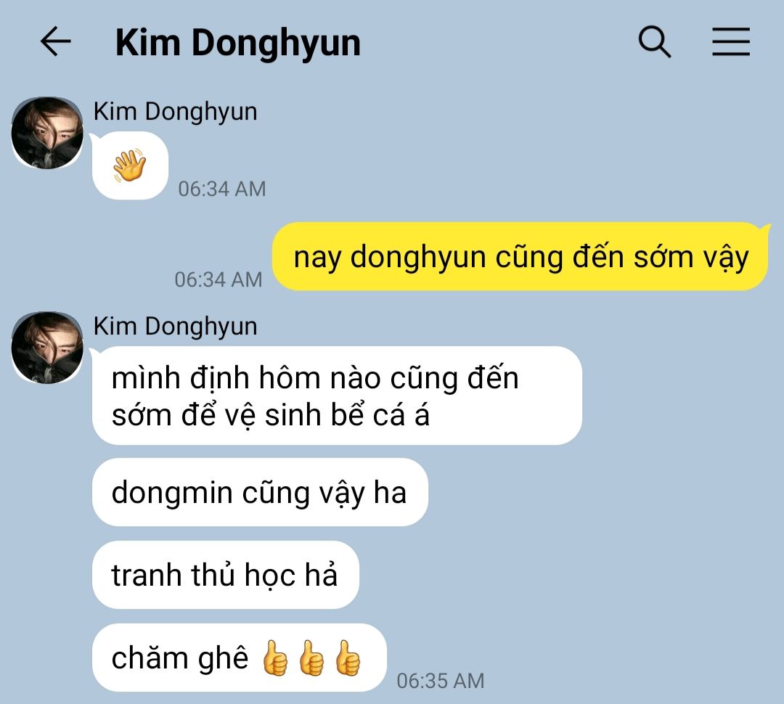Tap 06:34 AM timestamp beside waving emoji
The width and height of the screenshot is (784, 704).
tap(222, 189)
